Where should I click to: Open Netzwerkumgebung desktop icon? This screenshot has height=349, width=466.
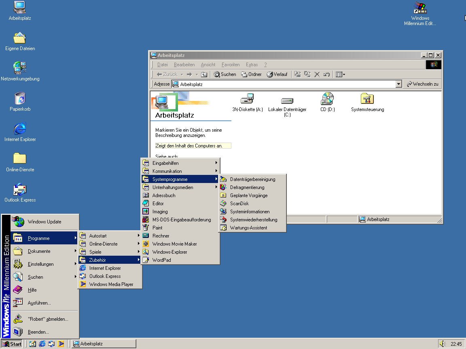coord(20,71)
